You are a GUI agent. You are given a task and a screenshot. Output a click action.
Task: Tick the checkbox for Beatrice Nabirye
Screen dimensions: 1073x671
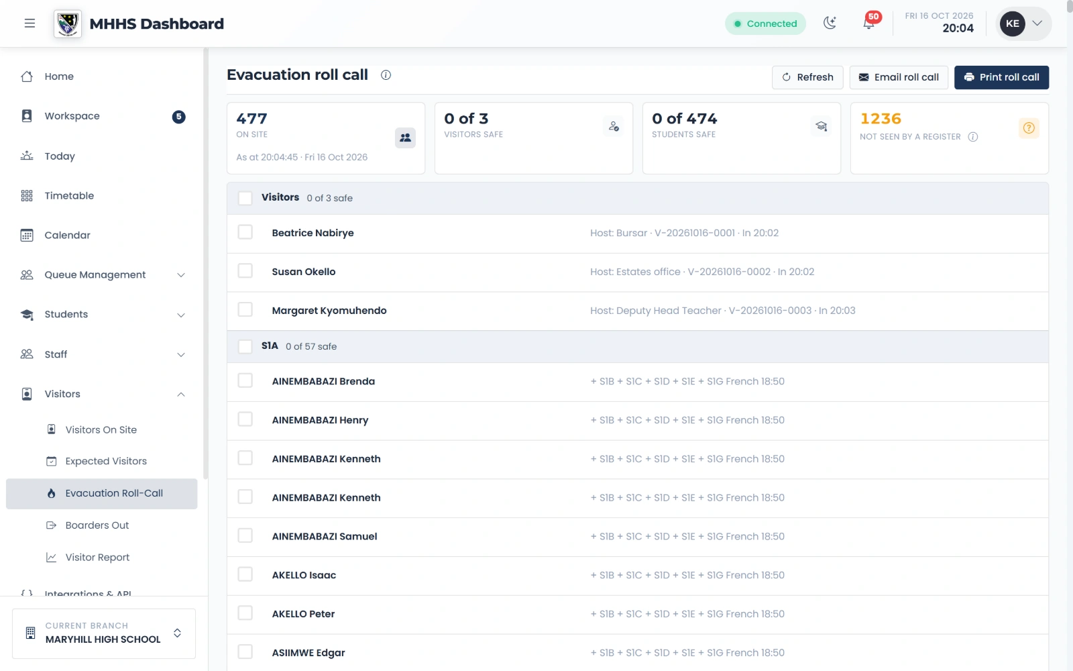coord(245,232)
